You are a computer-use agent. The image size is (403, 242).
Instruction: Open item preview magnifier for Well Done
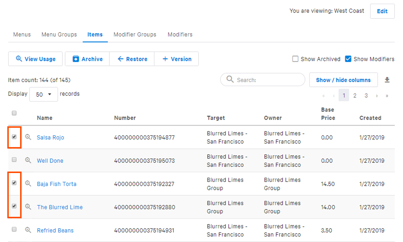pyautogui.click(x=29, y=161)
